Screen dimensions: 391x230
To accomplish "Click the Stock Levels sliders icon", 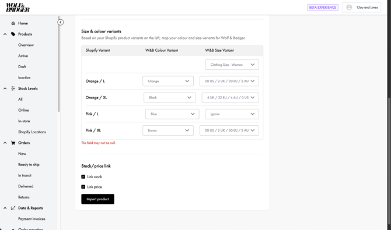I will pos(13,89).
